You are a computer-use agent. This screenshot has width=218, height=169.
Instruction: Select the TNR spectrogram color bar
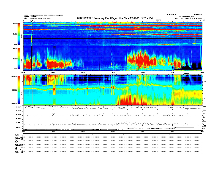pos(19,90)
